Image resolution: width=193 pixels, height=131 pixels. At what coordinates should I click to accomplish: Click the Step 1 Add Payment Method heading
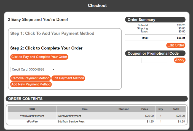tap(52, 34)
